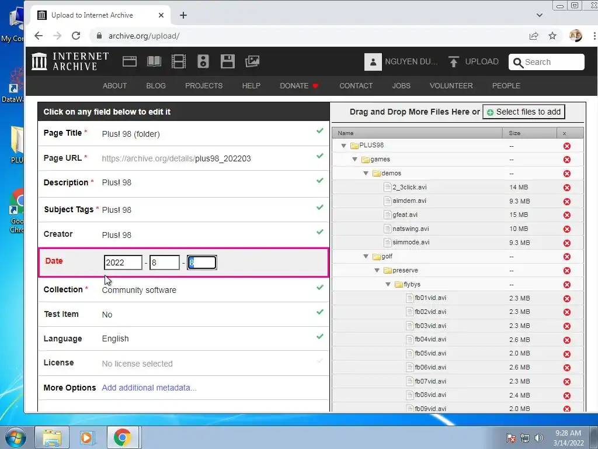Remove the simmode.avi file
Image resolution: width=598 pixels, height=449 pixels.
566,243
